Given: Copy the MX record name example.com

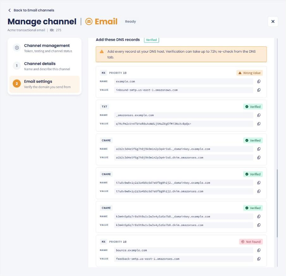Looking at the screenshot, I should [x=259, y=82].
